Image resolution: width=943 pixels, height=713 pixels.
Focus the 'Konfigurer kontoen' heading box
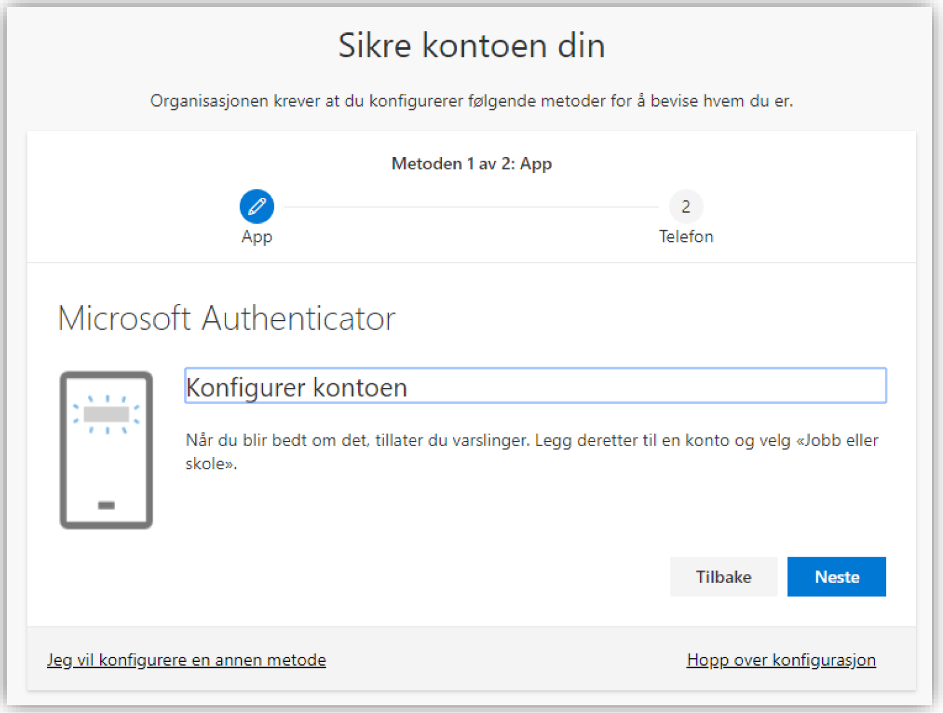click(x=535, y=386)
